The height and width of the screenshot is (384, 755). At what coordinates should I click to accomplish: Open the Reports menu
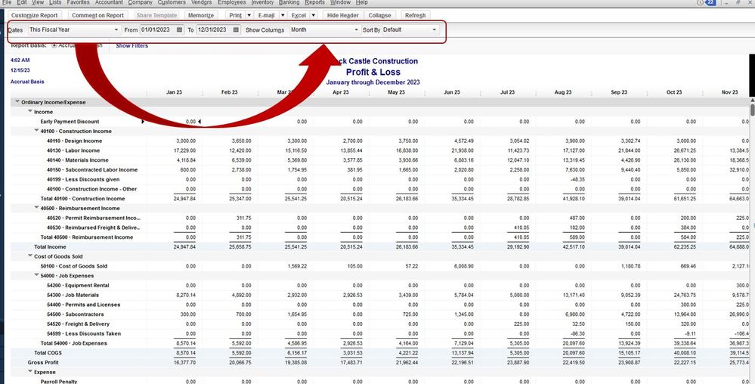[x=315, y=2]
